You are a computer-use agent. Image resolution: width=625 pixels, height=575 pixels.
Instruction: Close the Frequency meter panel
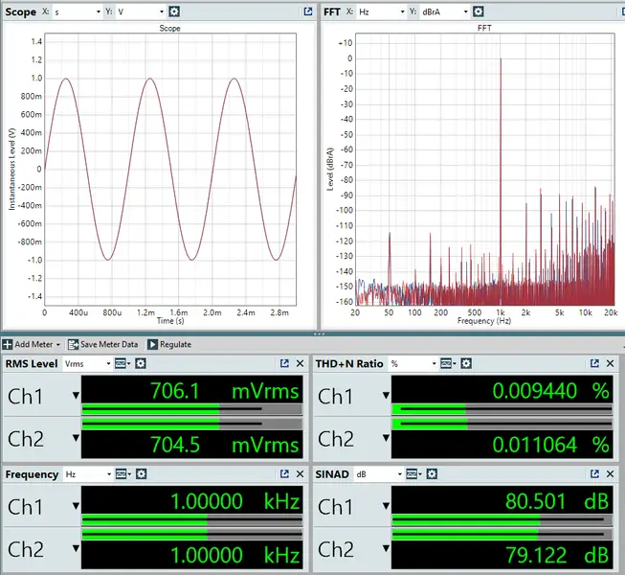point(301,474)
